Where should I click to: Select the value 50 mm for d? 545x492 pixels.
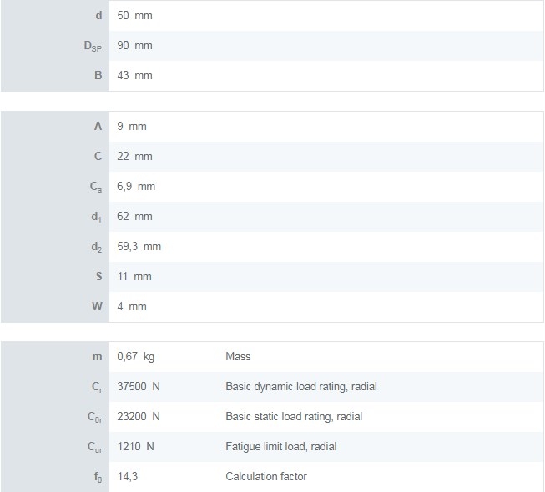134,16
